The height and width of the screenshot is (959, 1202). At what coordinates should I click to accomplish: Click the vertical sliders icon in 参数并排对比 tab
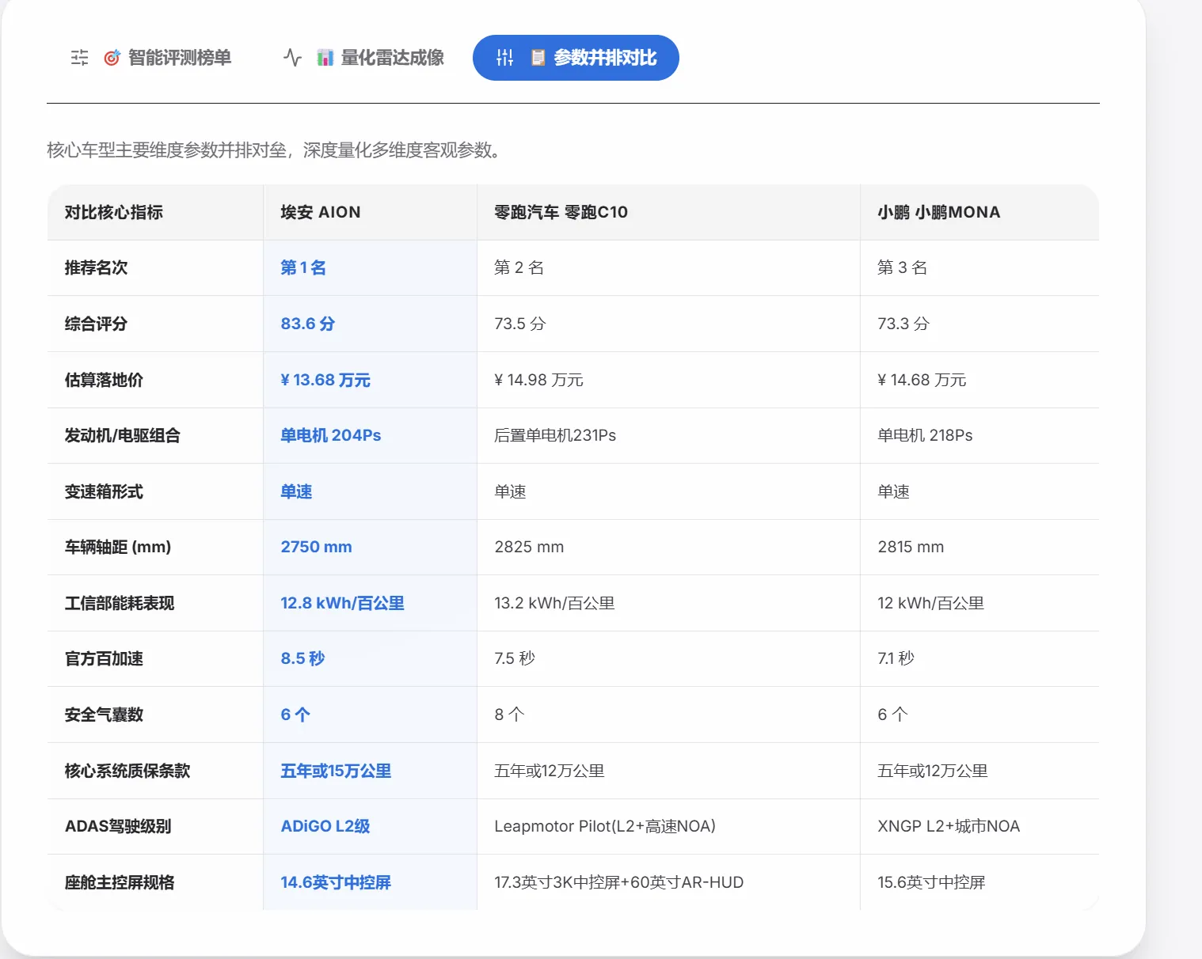[x=505, y=58]
